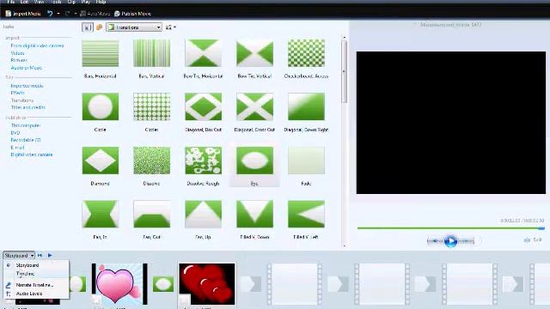The width and height of the screenshot is (550, 309).
Task: Open the View menu
Action: pos(39,2)
